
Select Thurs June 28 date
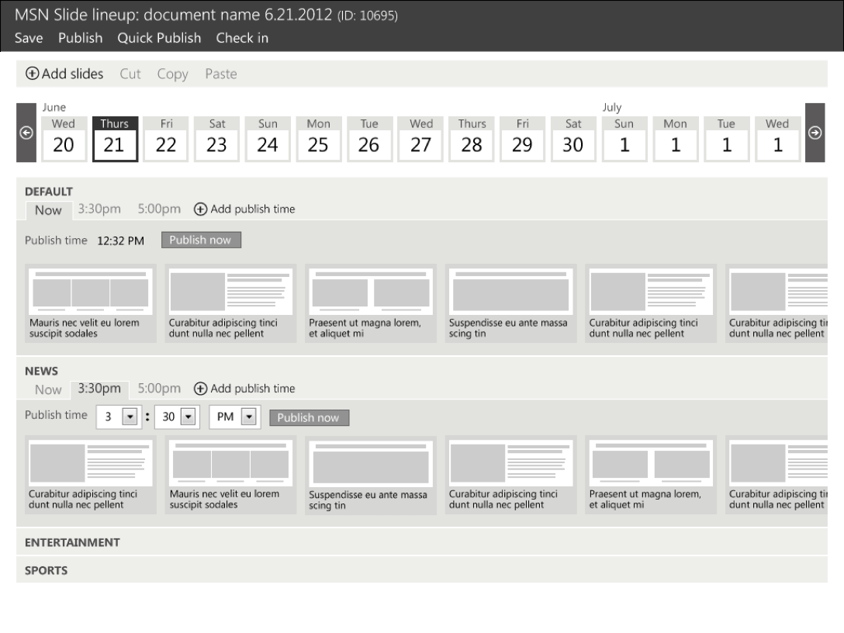click(x=472, y=139)
